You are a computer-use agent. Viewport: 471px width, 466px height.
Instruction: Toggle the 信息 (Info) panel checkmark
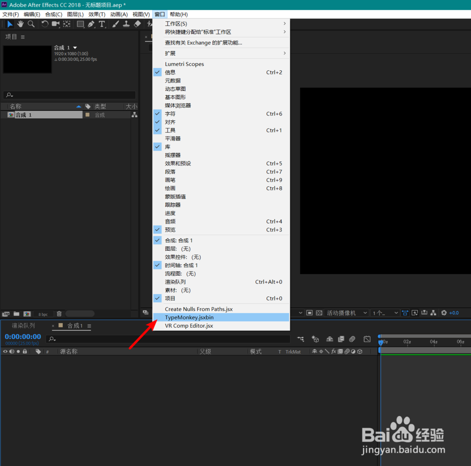157,72
